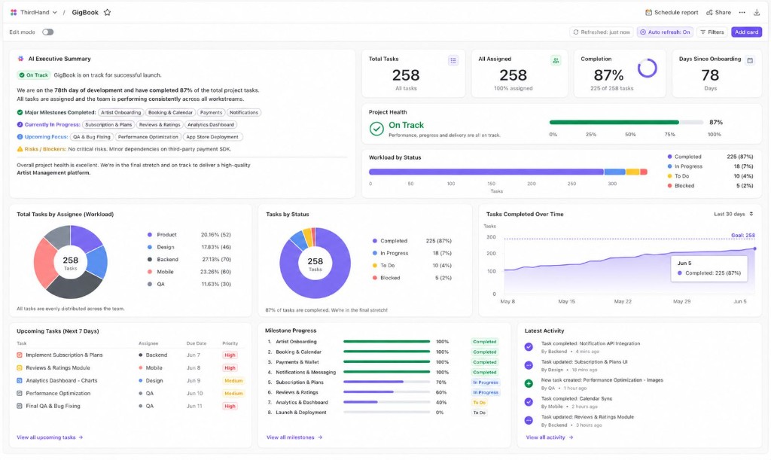Image resolution: width=771 pixels, height=460 pixels.
Task: Click the ThirdHand workspace logo icon
Action: point(14,12)
